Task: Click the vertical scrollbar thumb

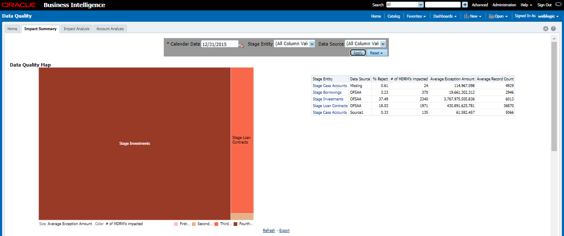Action: tap(554, 96)
